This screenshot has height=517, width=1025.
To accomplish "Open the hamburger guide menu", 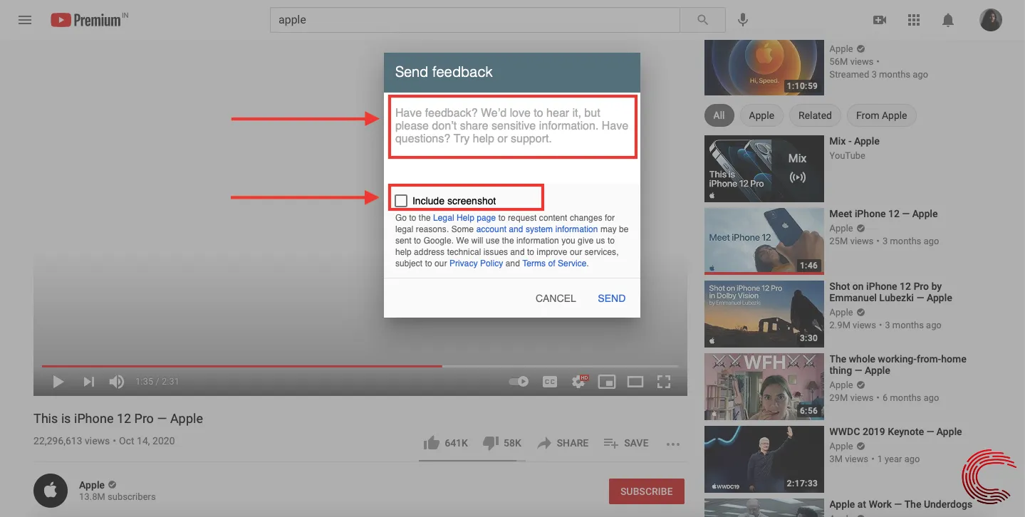I will [25, 20].
